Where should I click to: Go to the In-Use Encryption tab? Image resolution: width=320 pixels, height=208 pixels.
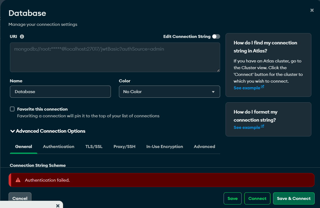(165, 147)
